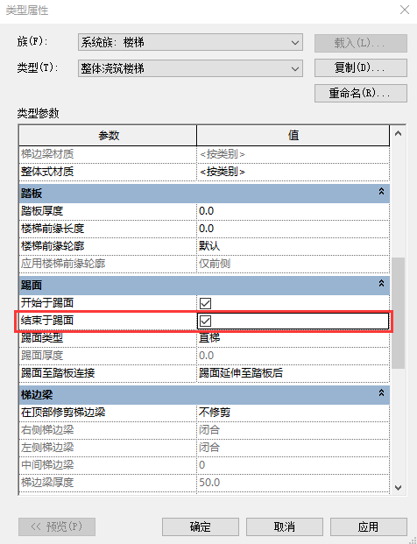Click the 载入(L) load button
The height and width of the screenshot is (544, 417).
point(360,43)
